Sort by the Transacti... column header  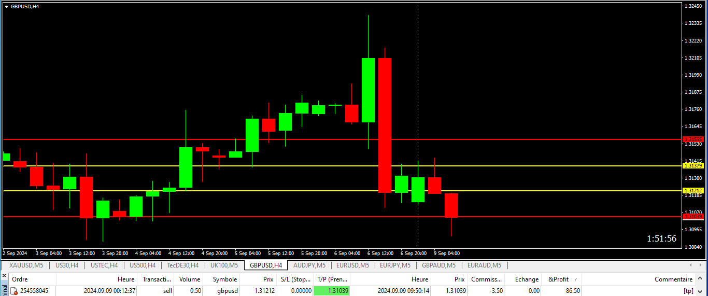157,279
